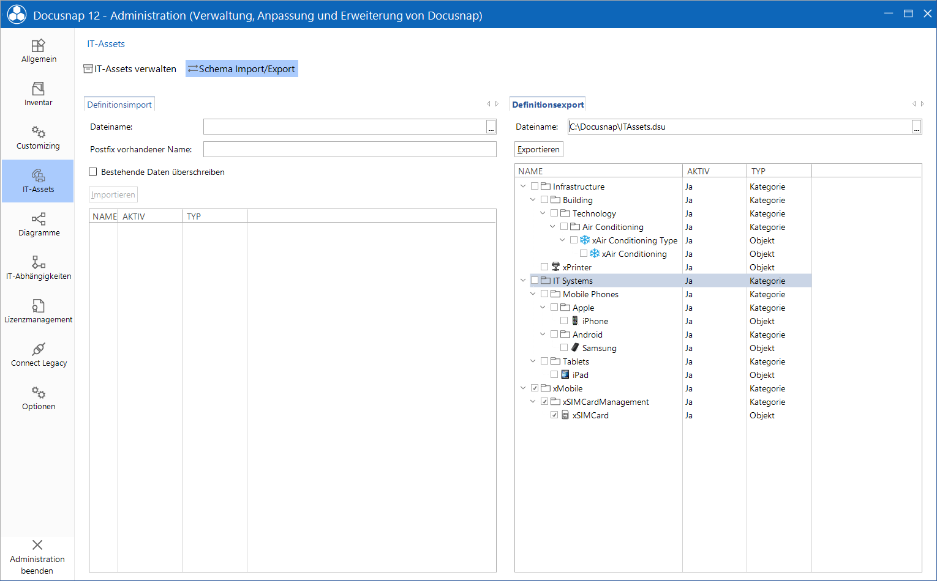The width and height of the screenshot is (937, 581).
Task: Open the Lizenzmanagement sidebar icon
Action: 38,306
